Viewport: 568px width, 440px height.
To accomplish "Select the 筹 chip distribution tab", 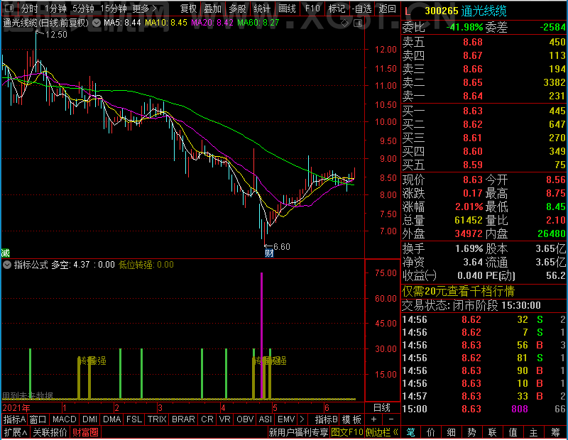I will click(x=556, y=432).
